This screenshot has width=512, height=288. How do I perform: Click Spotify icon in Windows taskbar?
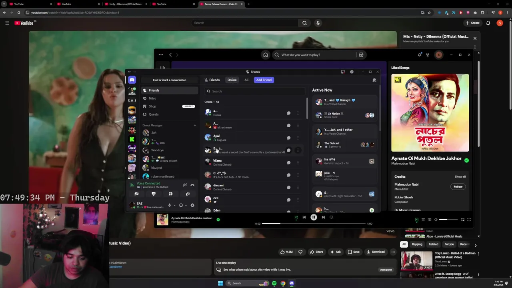(x=274, y=283)
